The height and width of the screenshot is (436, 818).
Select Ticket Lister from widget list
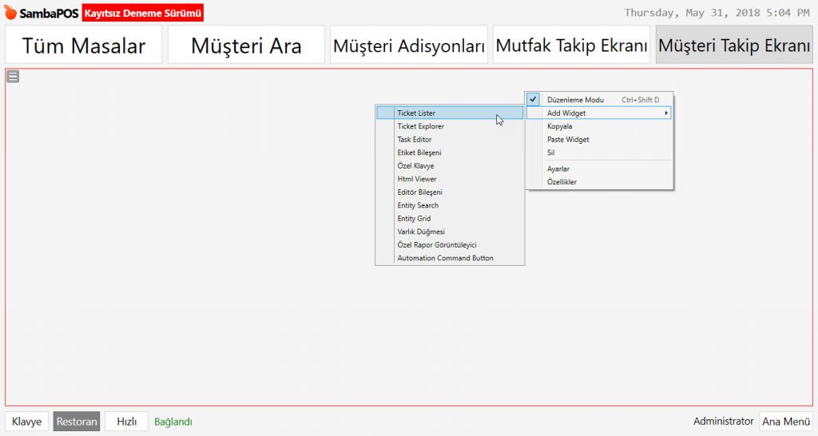416,113
